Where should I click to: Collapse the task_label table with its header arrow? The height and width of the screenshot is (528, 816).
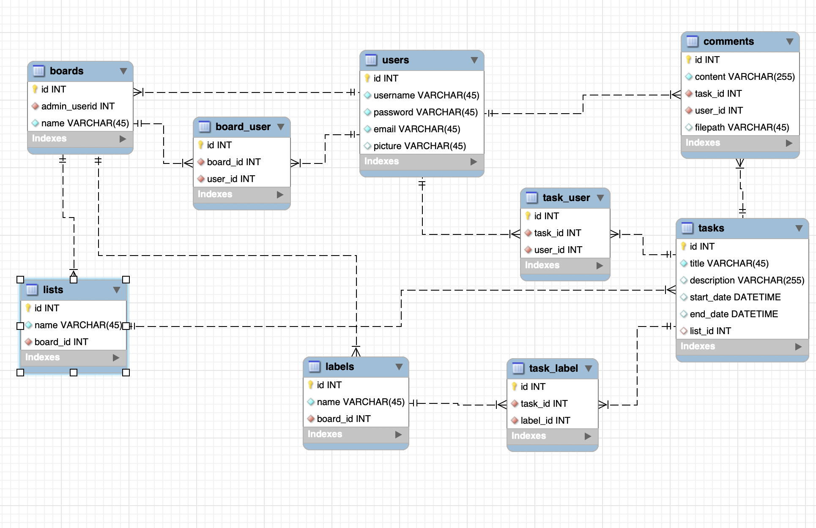[589, 368]
